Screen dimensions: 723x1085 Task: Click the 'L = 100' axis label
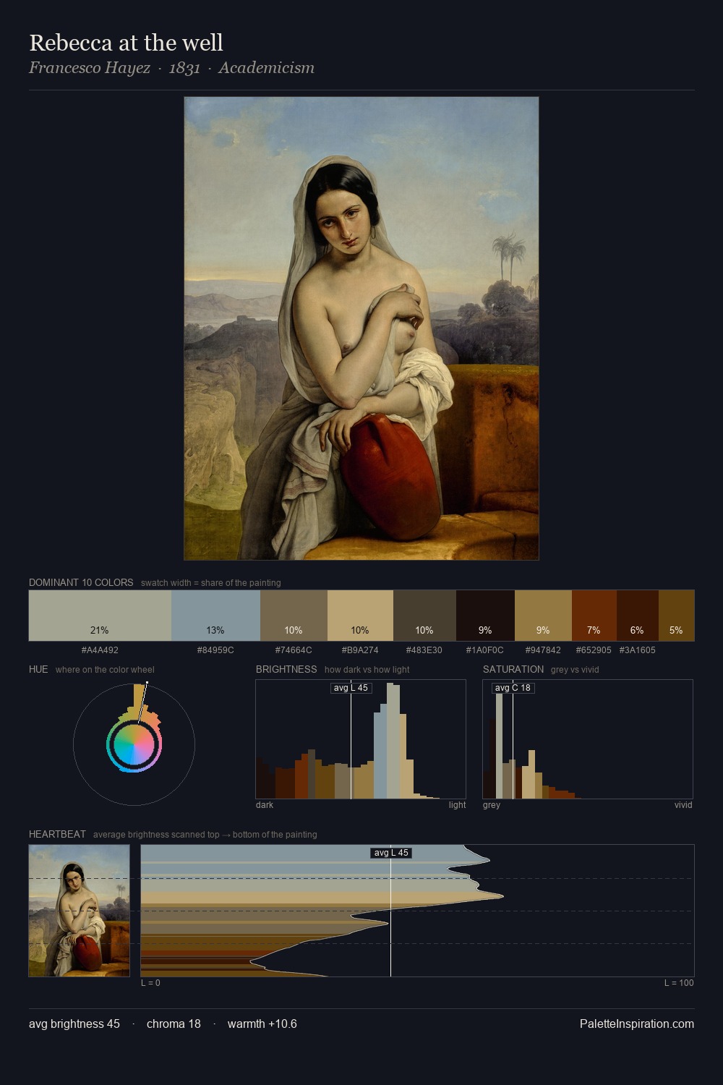point(679,983)
